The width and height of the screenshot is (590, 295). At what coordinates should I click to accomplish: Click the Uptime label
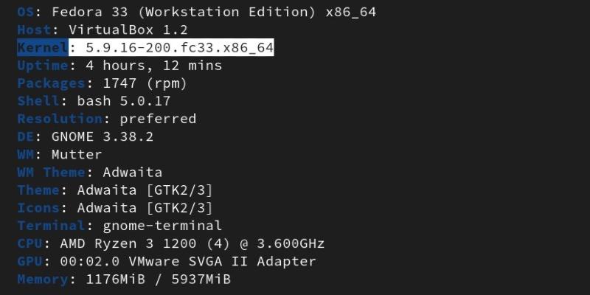(x=43, y=66)
